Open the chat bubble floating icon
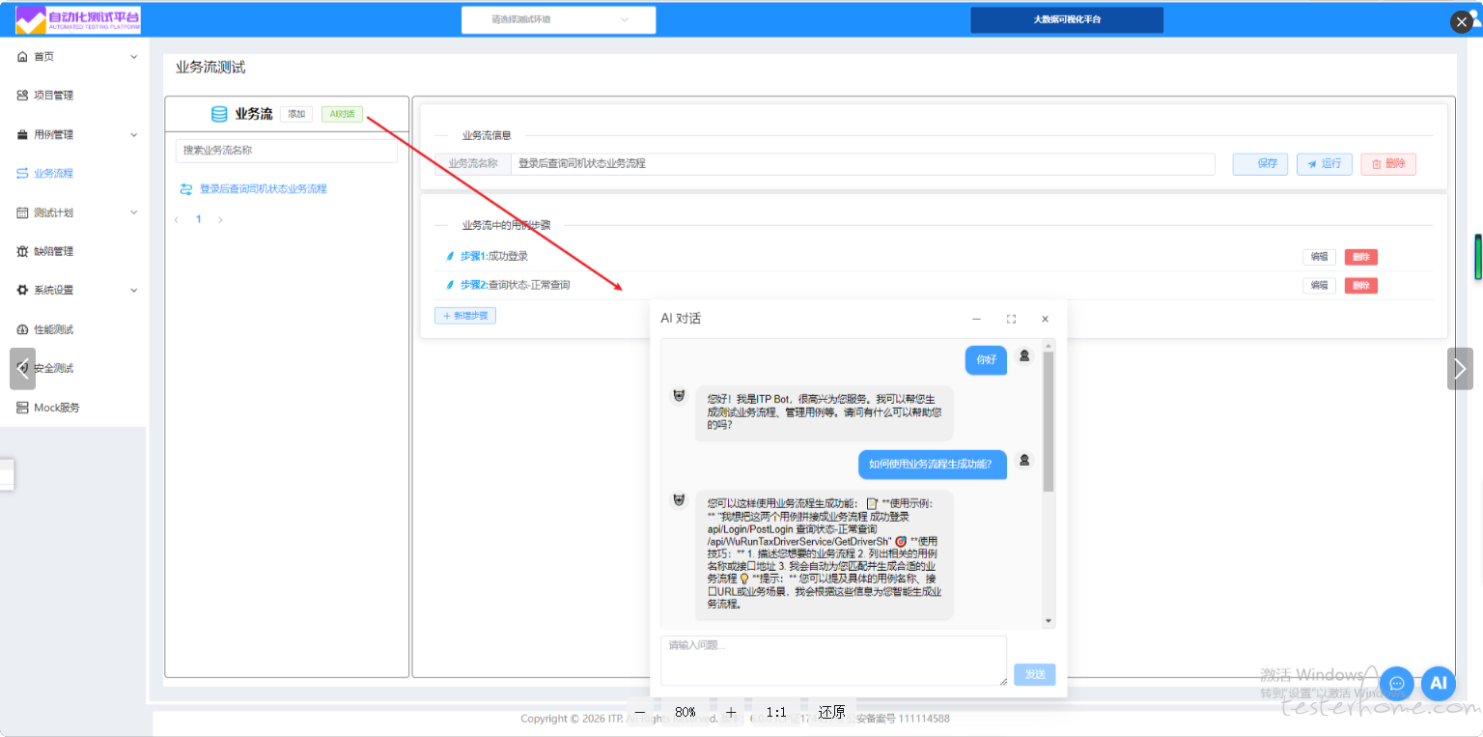Screen dimensions: 1483x737 coord(1396,684)
